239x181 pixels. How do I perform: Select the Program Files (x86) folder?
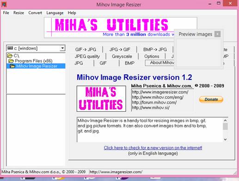(34, 61)
